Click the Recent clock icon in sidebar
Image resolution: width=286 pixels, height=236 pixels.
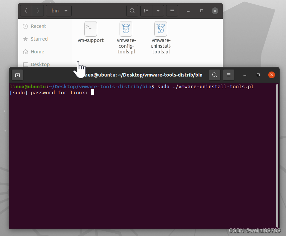point(26,26)
